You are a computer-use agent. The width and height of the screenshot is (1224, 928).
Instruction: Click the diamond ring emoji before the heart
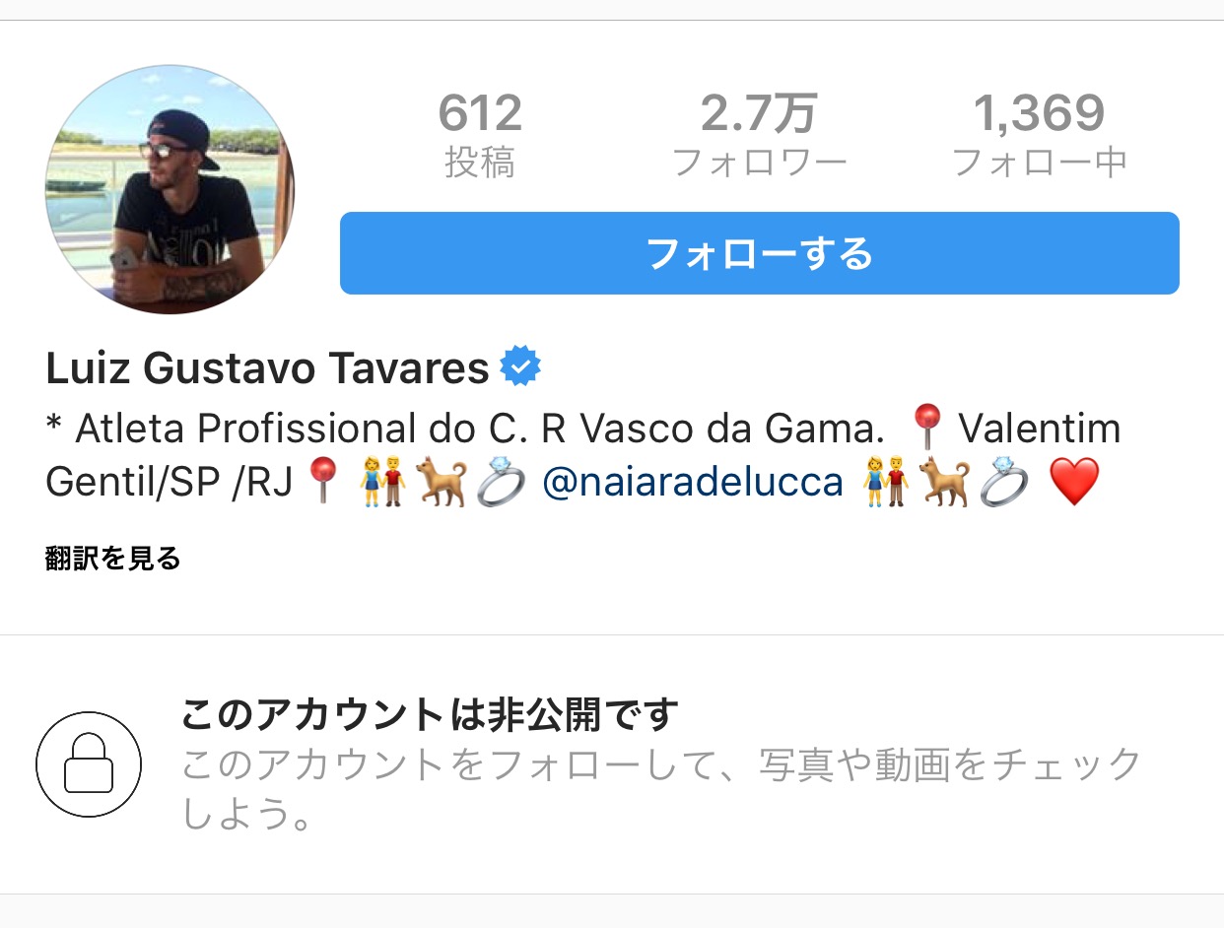click(1004, 483)
